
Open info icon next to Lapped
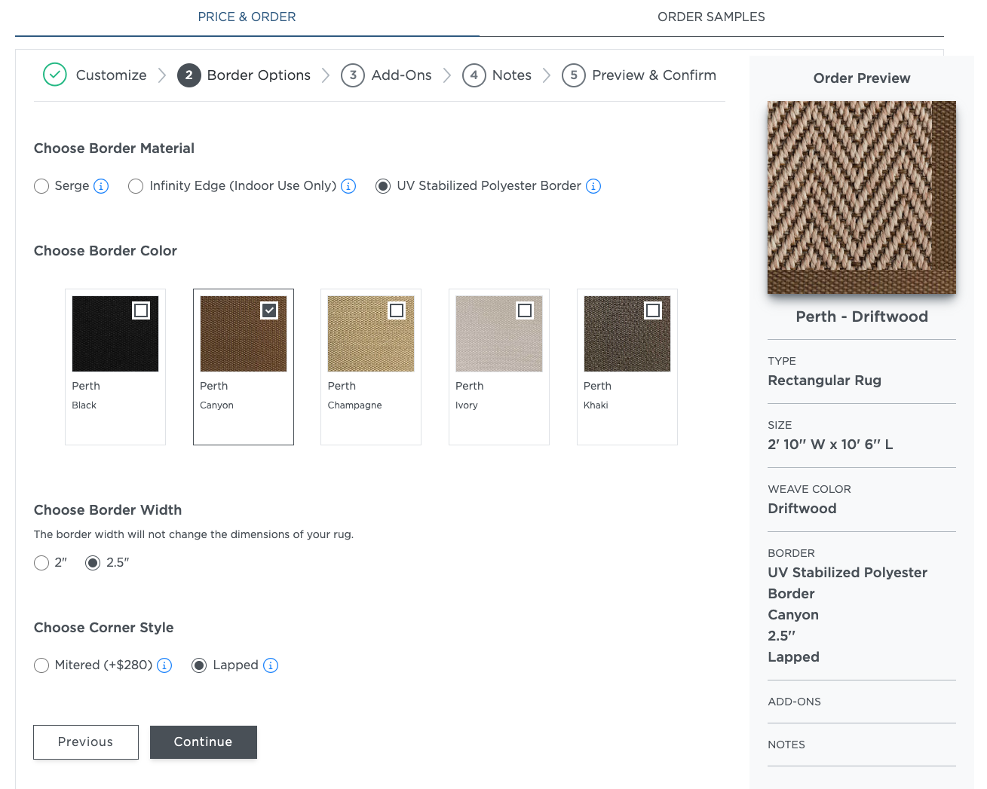271,665
